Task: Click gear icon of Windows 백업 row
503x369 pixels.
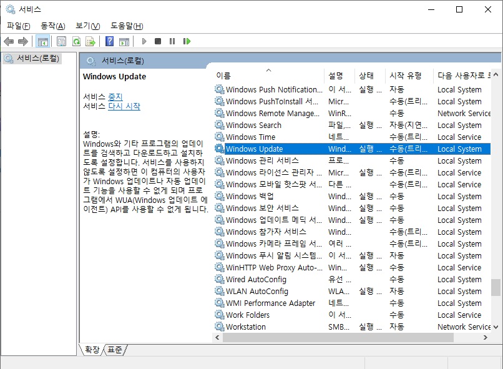Action: [x=220, y=197]
